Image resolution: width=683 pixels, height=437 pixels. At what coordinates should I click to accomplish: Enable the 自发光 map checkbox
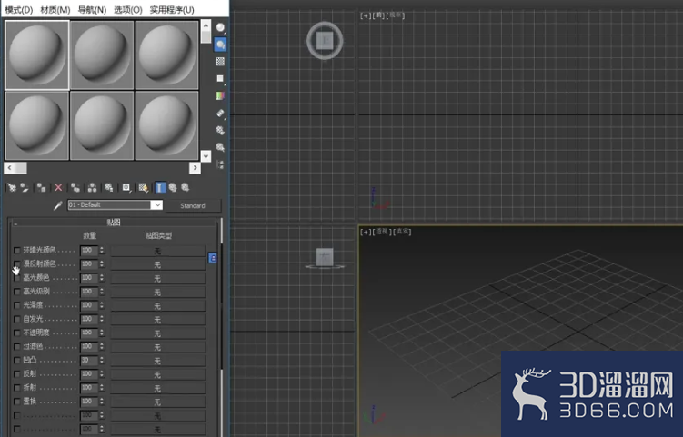(x=17, y=319)
